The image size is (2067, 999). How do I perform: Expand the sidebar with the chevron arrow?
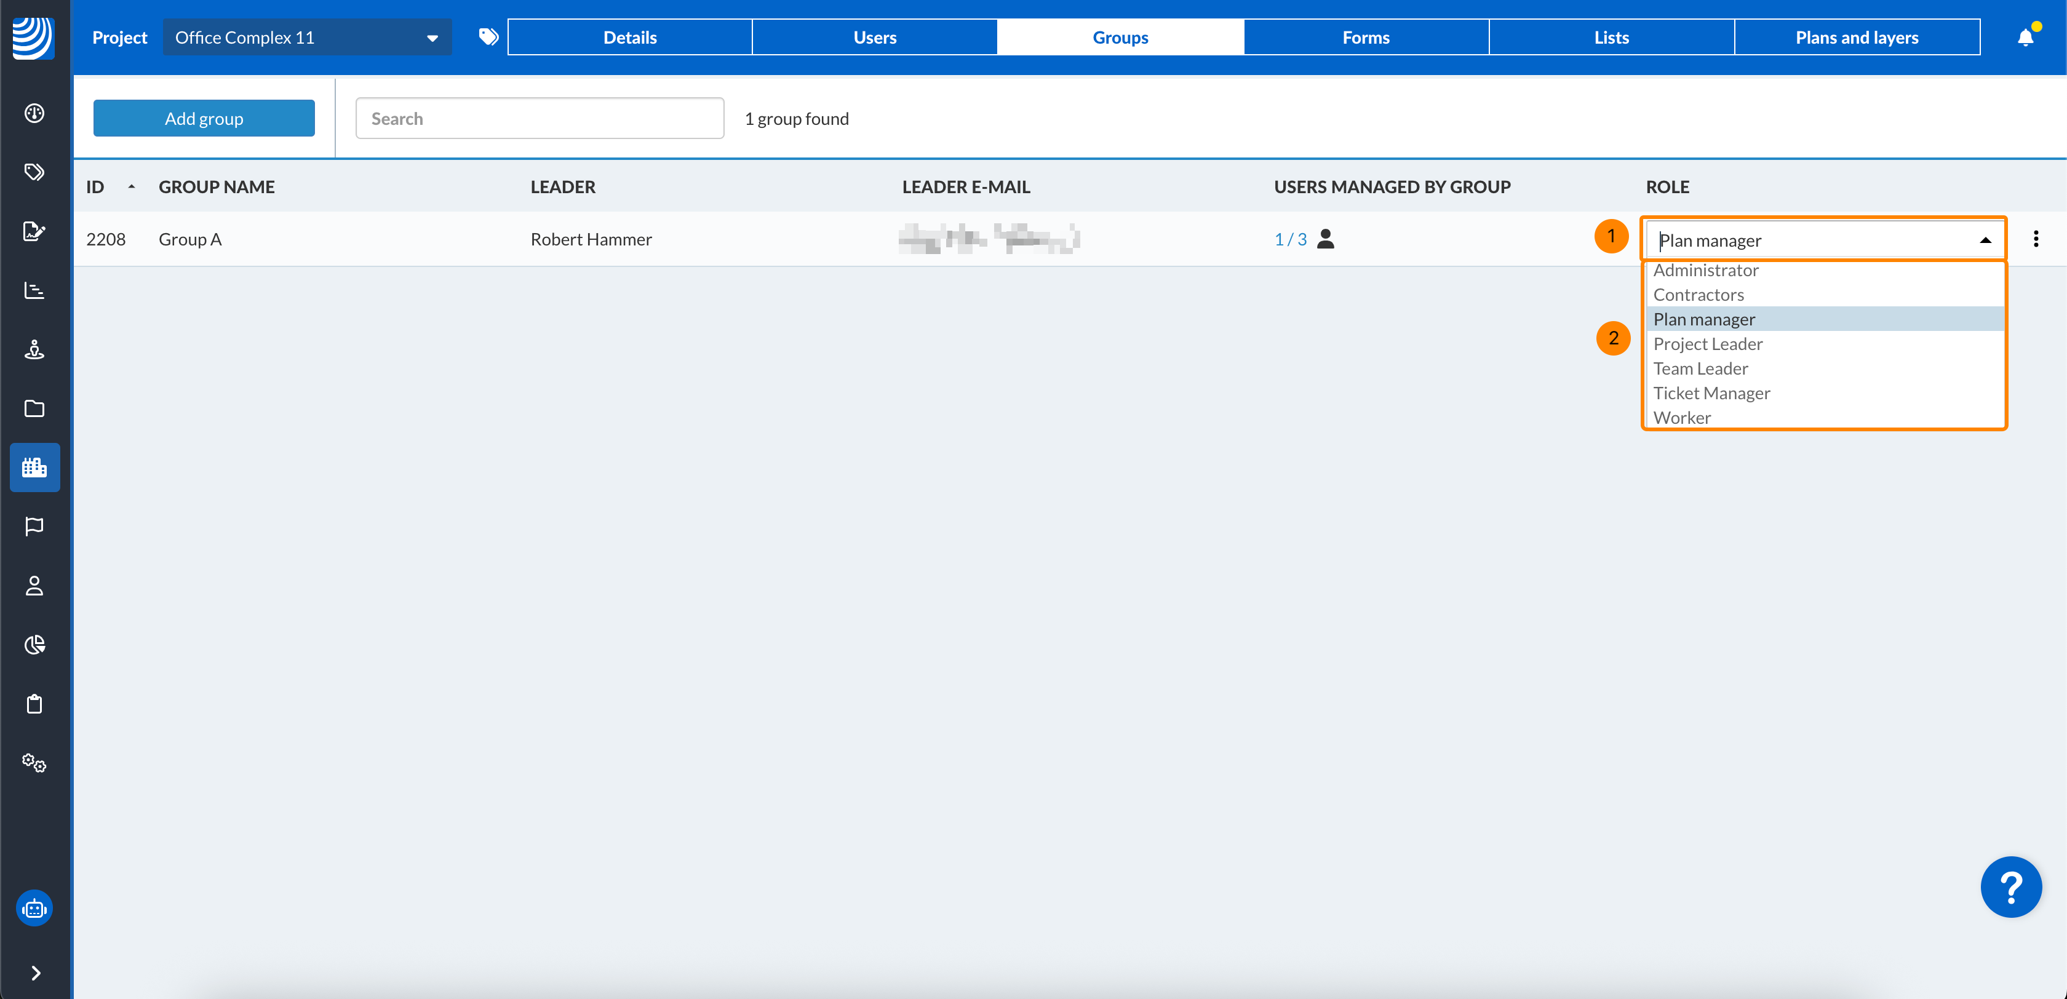tap(35, 973)
